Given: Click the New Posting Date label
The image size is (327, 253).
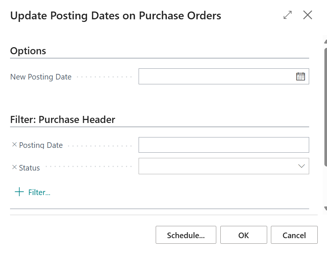Looking at the screenshot, I should click(x=41, y=77).
